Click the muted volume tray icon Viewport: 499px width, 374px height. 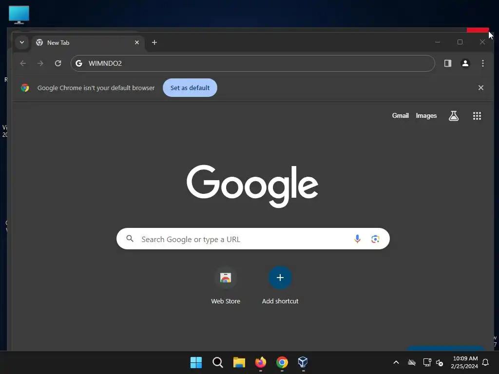click(440, 362)
